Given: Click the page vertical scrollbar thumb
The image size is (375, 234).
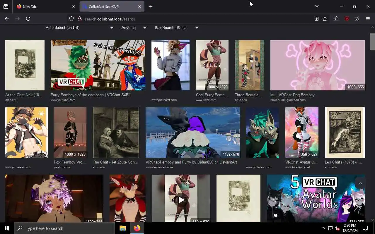Looking at the screenshot, I should (372, 42).
